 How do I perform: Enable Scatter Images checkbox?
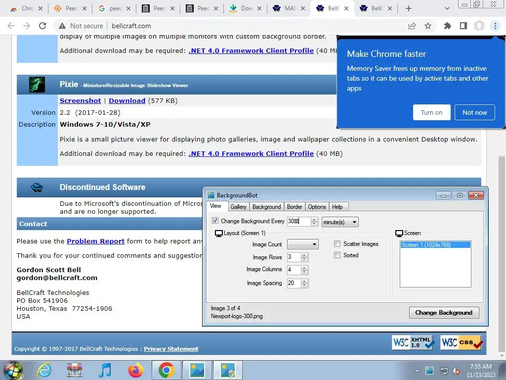[x=337, y=243]
